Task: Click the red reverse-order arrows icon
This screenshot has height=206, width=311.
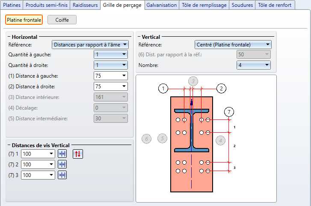Action: [77, 154]
